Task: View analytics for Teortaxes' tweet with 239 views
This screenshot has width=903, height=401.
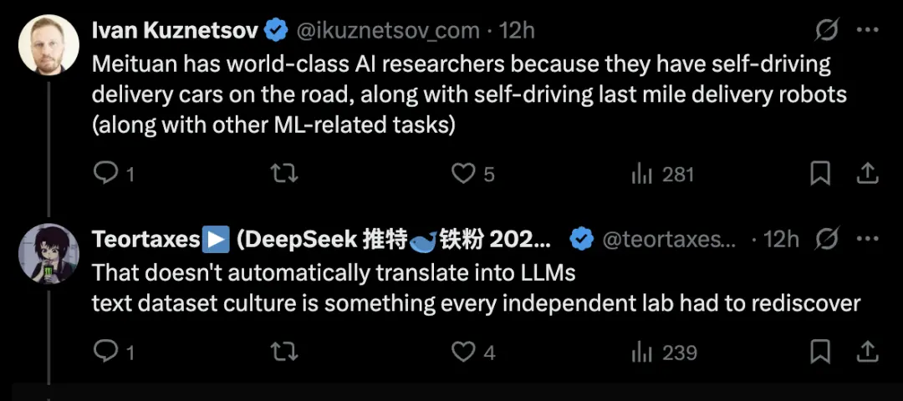Action: (642, 352)
